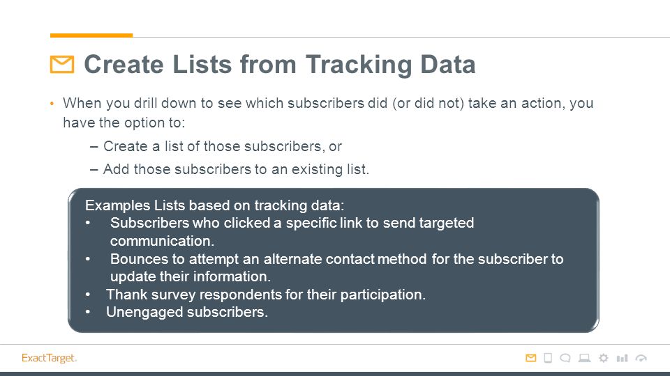Click the chat speech bubble icon
Screen dimensions: 670x376
[x=565, y=358]
